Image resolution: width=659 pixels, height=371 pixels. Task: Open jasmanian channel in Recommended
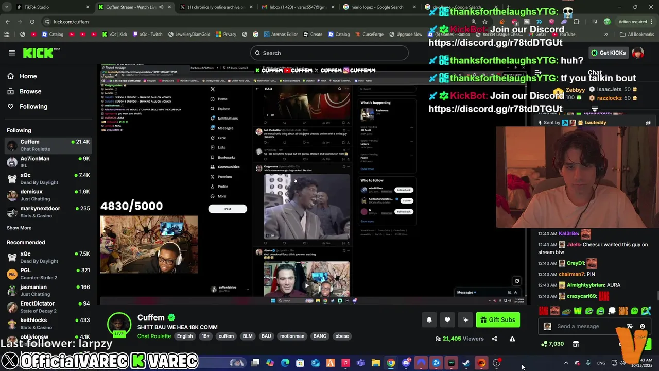click(x=48, y=290)
